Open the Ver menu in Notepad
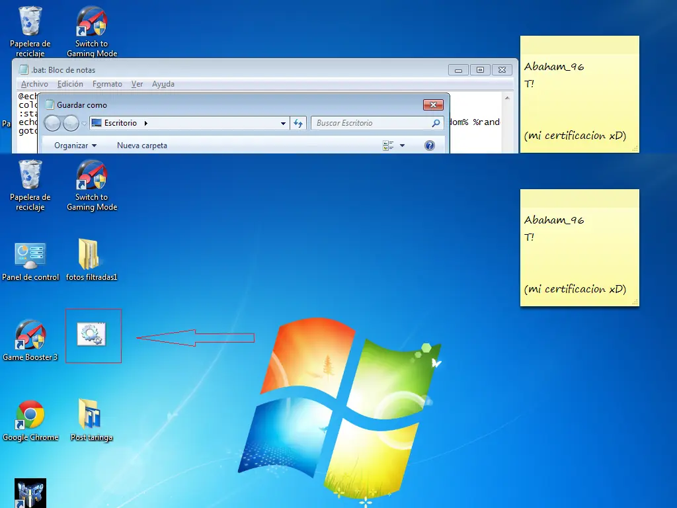677x508 pixels. pos(137,84)
